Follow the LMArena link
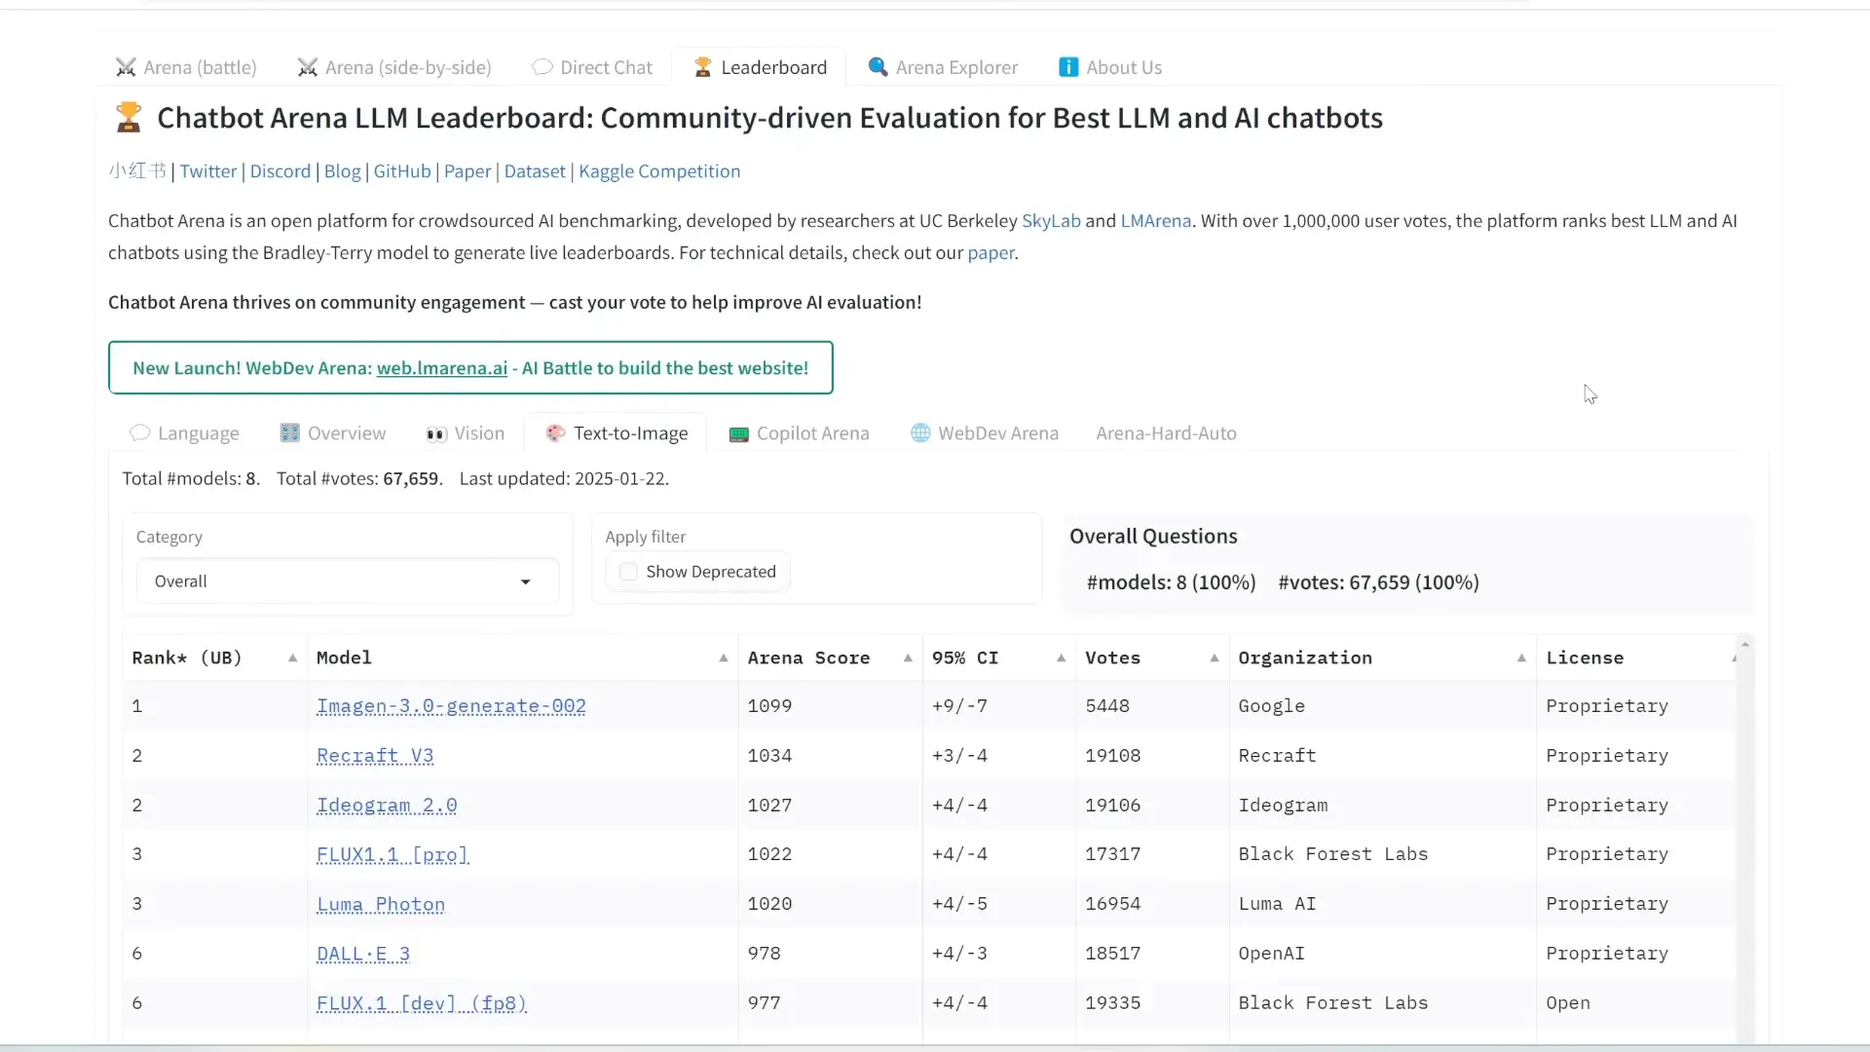This screenshot has height=1052, width=1870. 1156,221
